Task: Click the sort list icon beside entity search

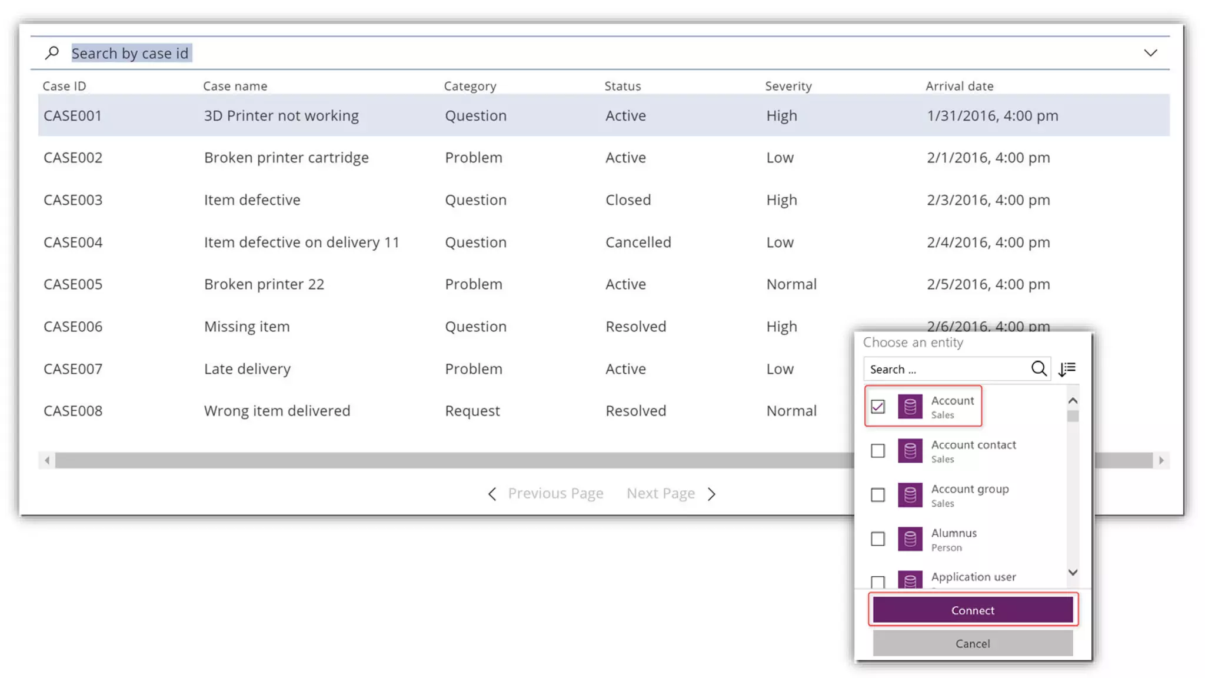Action: [x=1067, y=368]
